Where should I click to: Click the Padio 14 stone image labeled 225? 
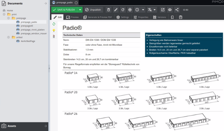tap(93, 78)
